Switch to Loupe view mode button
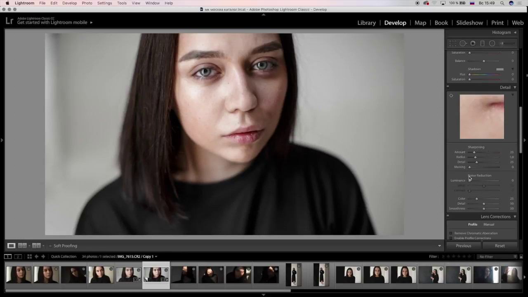Screen dimensions: 528x297 point(11,246)
